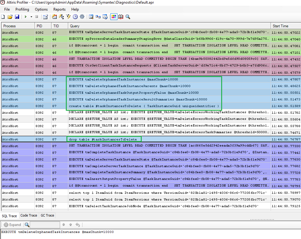Open the Options menu

(41, 9)
